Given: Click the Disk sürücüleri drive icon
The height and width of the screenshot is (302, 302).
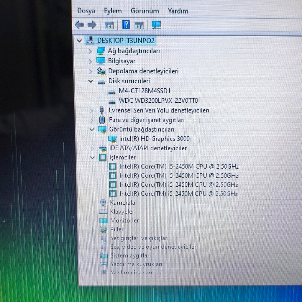Looking at the screenshot, I should pyautogui.click(x=101, y=82).
